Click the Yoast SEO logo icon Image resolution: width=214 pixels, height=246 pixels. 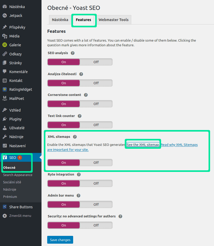[x=5, y=157]
